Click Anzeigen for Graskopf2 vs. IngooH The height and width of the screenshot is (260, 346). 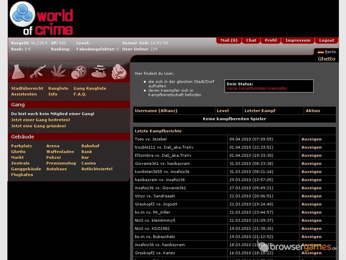point(311,204)
